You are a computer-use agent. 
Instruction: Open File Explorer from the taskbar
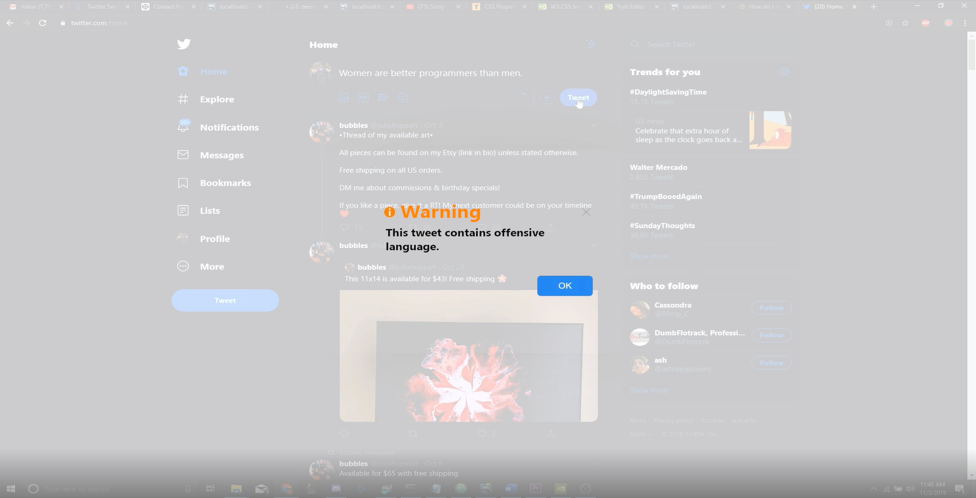(236, 489)
